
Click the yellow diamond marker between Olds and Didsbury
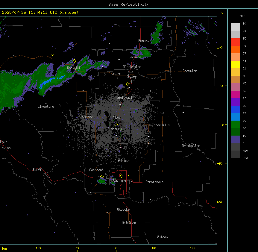coord(116,125)
